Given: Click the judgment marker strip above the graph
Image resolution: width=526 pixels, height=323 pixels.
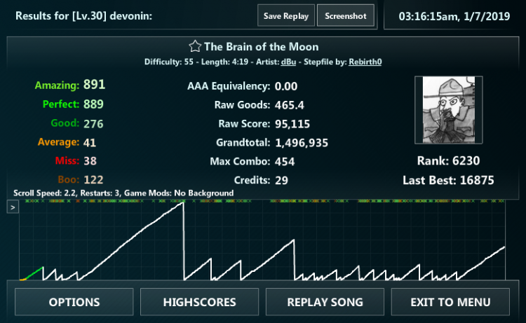Looking at the screenshot, I should [267, 201].
